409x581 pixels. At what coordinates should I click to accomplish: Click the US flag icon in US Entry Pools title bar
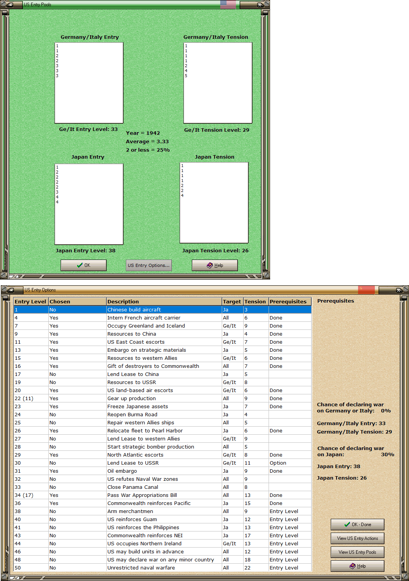pos(228,5)
